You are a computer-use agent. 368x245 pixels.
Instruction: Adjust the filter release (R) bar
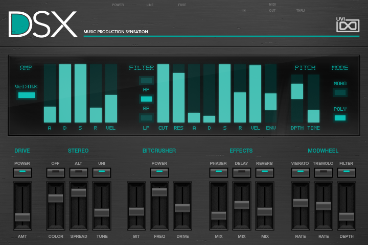click(240, 93)
